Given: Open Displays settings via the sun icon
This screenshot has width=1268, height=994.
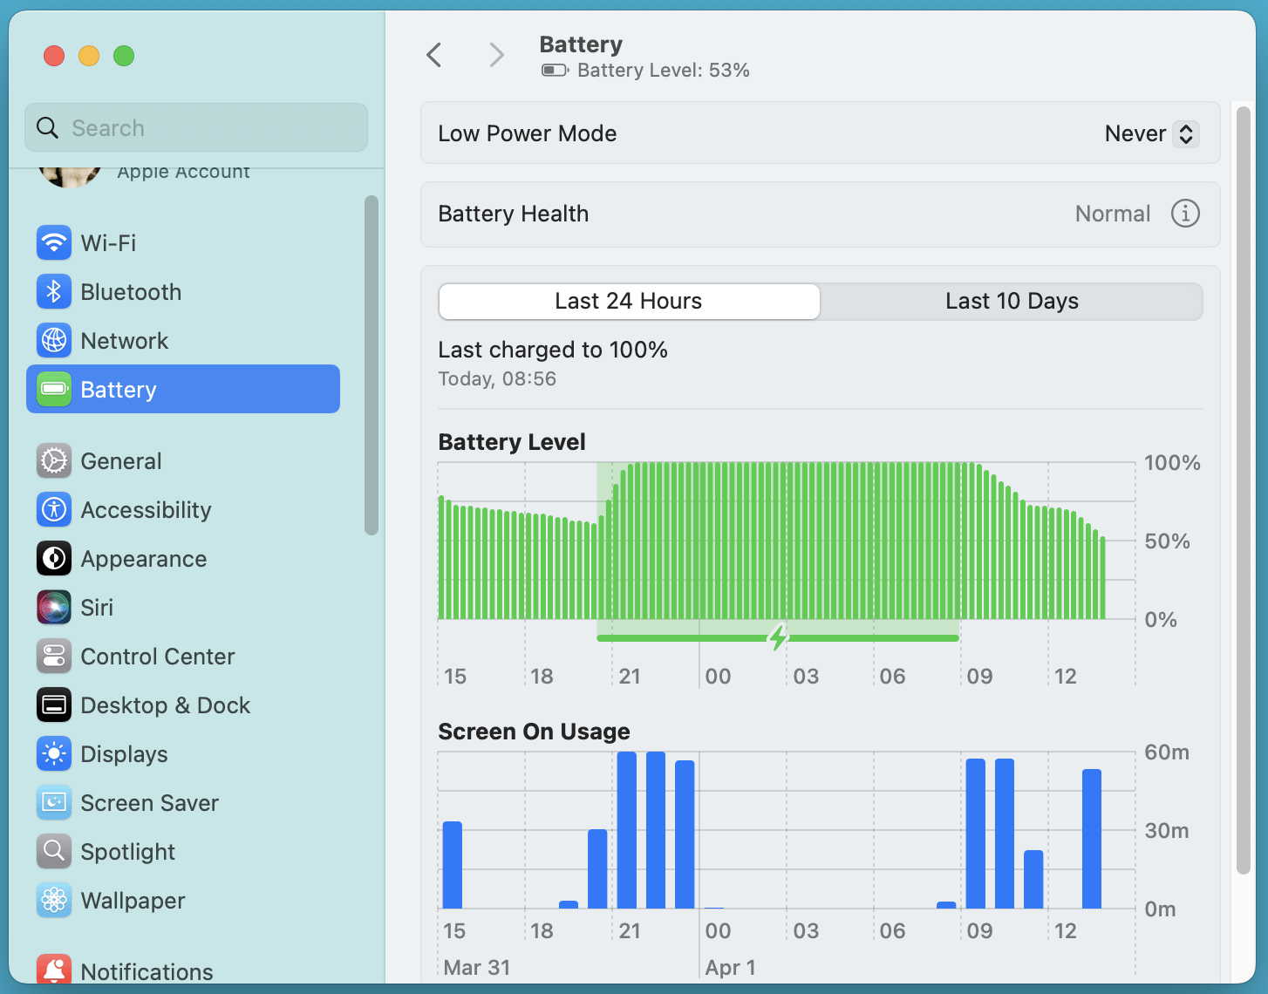Looking at the screenshot, I should point(54,753).
